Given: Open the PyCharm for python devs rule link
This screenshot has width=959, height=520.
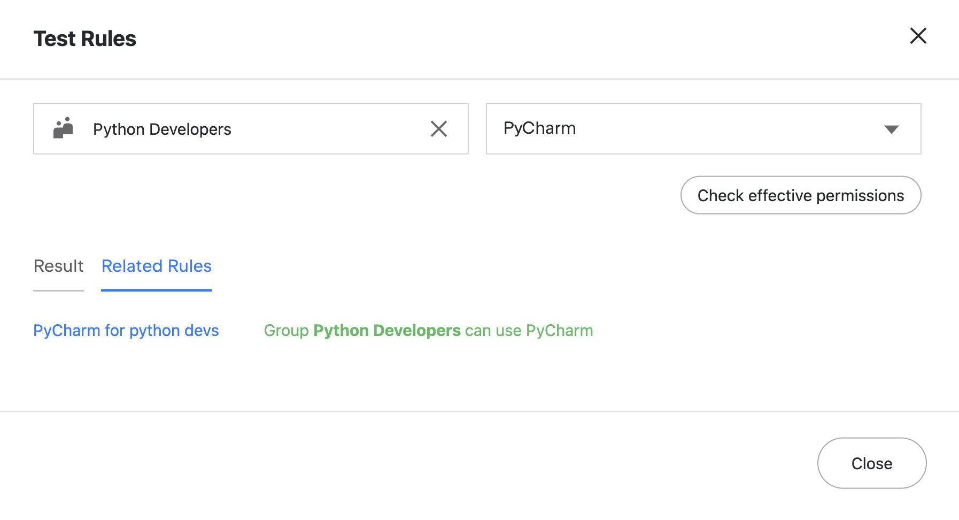Looking at the screenshot, I should coord(126,331).
